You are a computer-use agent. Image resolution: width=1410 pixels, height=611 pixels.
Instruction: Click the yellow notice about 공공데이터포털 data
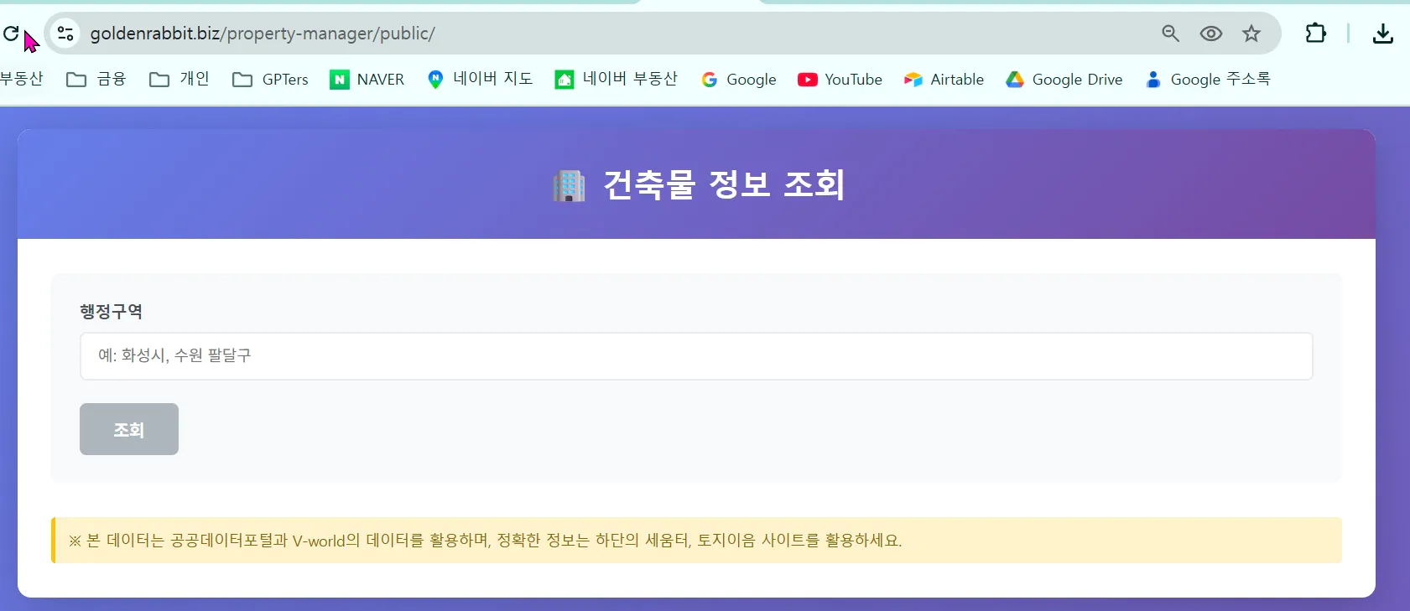[696, 541]
